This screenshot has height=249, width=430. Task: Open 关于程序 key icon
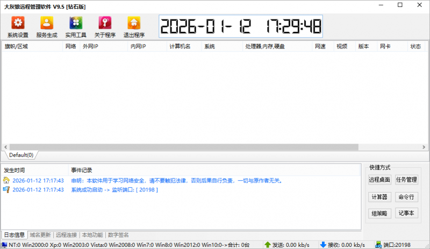pos(105,23)
